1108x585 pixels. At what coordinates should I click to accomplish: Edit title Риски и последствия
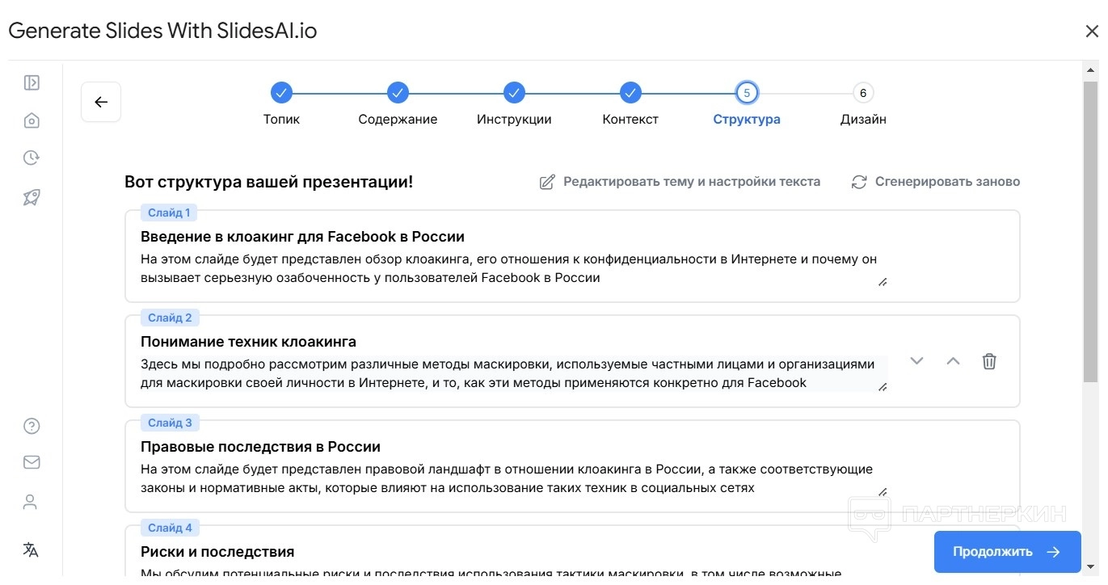[217, 552]
